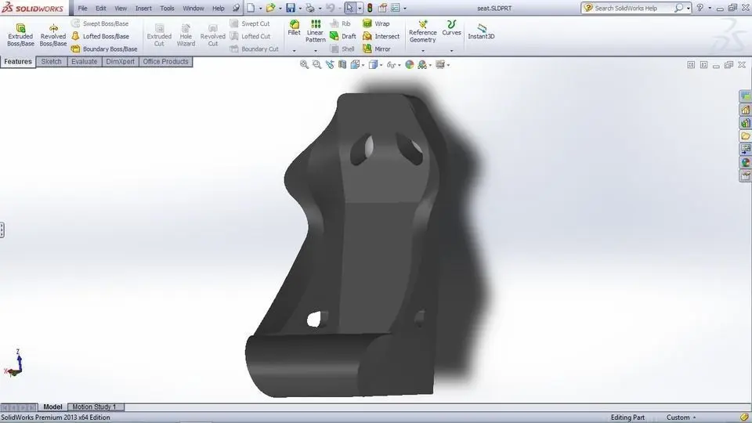Switch to the Sketch tab
This screenshot has height=423, width=752.
(x=52, y=61)
